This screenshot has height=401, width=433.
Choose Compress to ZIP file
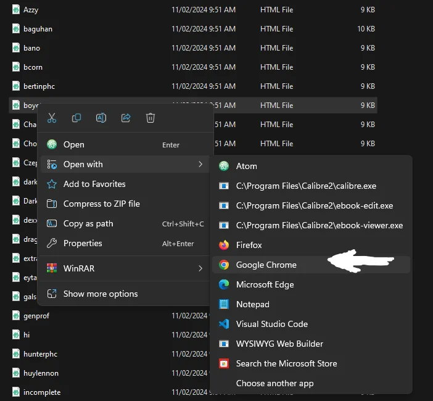(125, 204)
